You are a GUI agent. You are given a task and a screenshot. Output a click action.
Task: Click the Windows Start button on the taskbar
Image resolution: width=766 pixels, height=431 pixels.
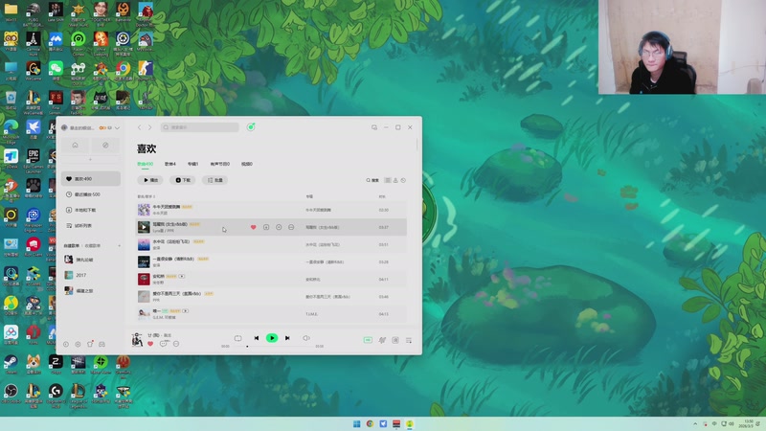[356, 423]
